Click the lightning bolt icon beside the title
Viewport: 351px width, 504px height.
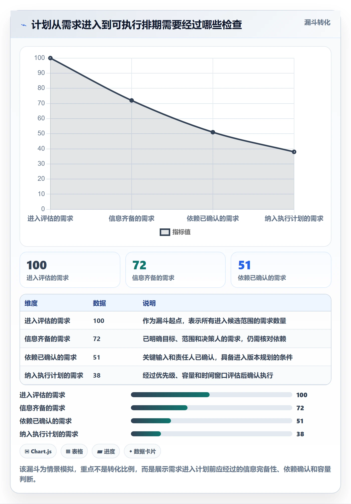point(24,25)
